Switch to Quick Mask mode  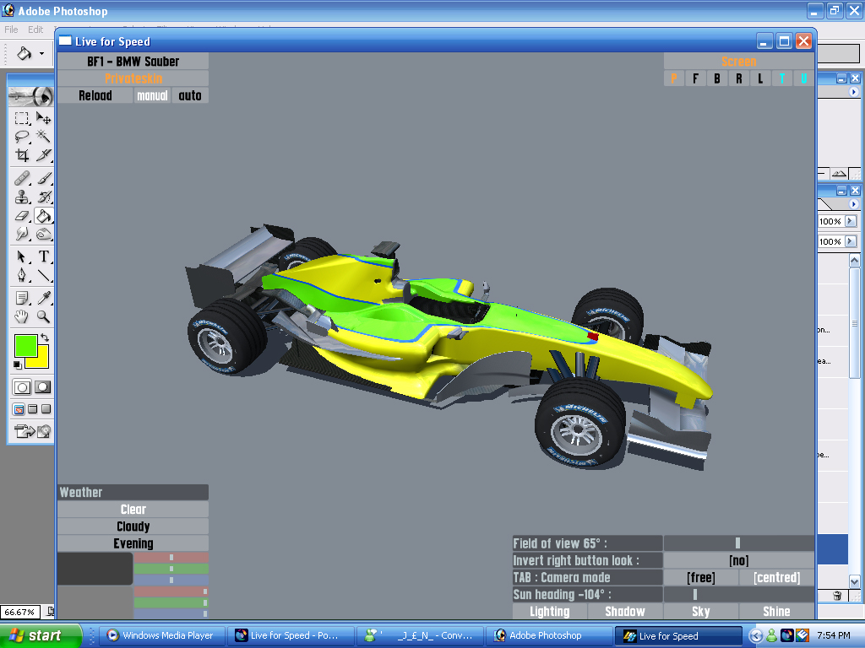pos(42,387)
